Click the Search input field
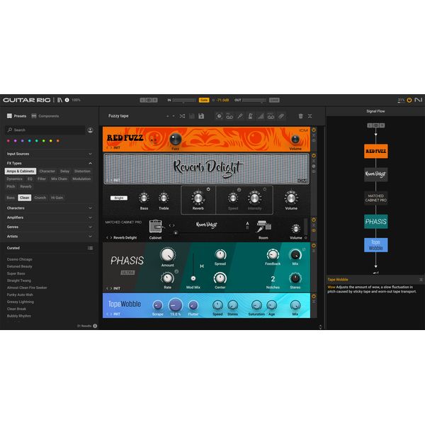 (45, 130)
